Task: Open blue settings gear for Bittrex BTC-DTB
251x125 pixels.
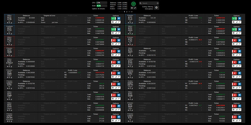Action: pos(119,18)
